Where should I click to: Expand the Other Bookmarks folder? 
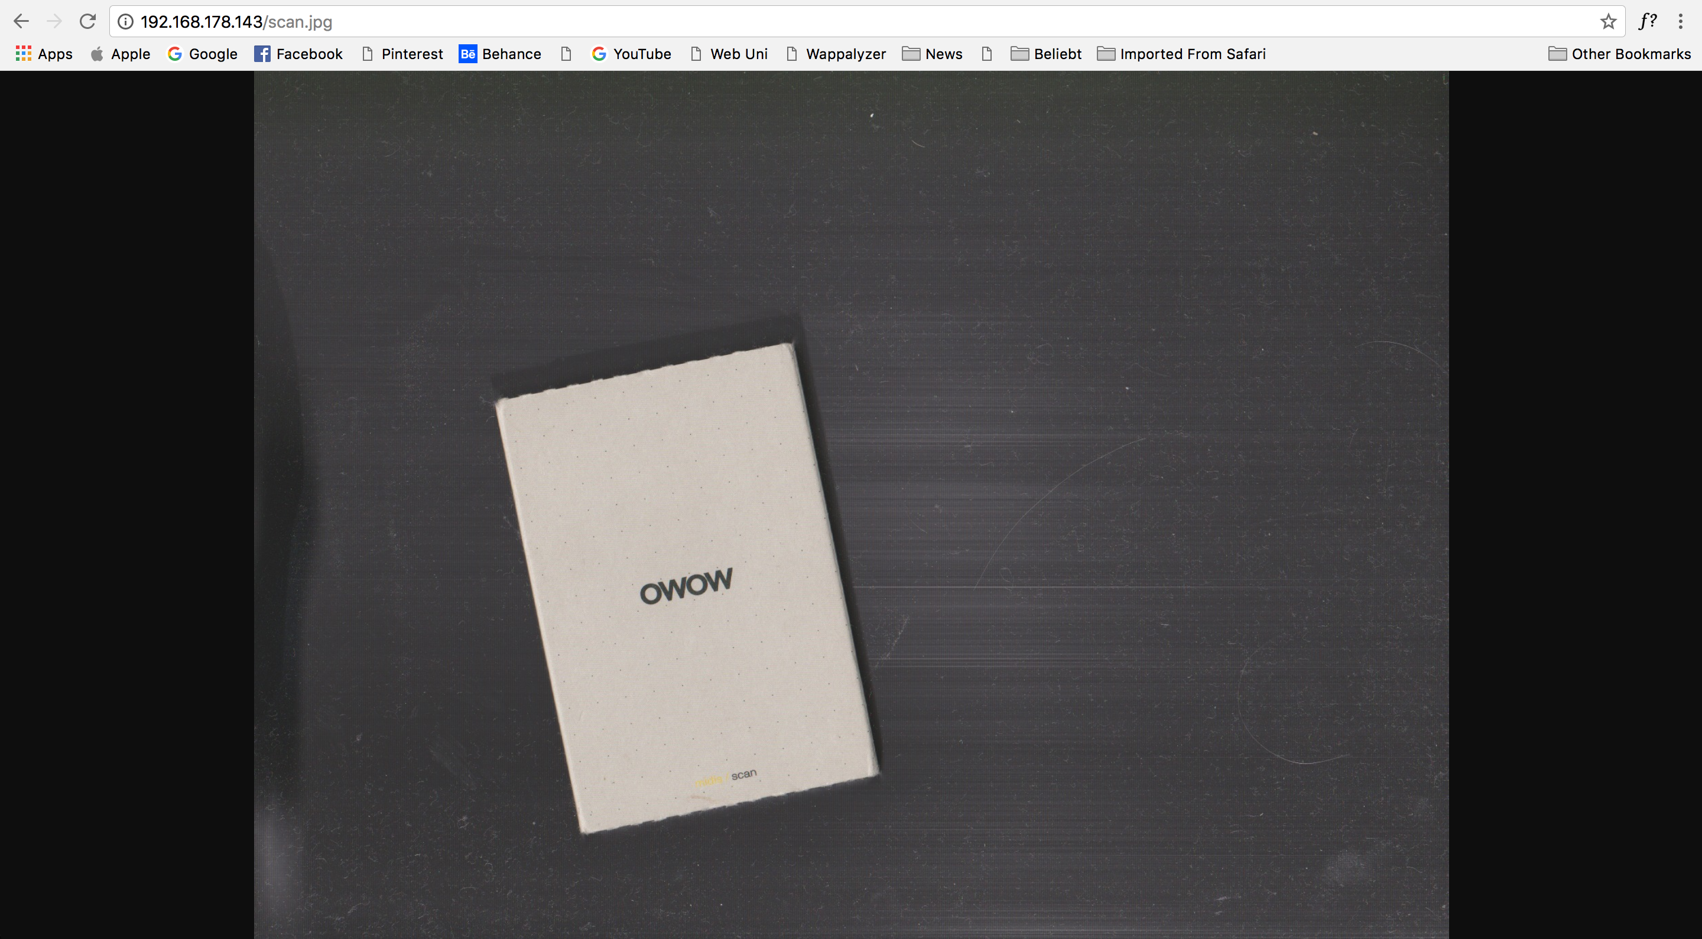tap(1619, 54)
